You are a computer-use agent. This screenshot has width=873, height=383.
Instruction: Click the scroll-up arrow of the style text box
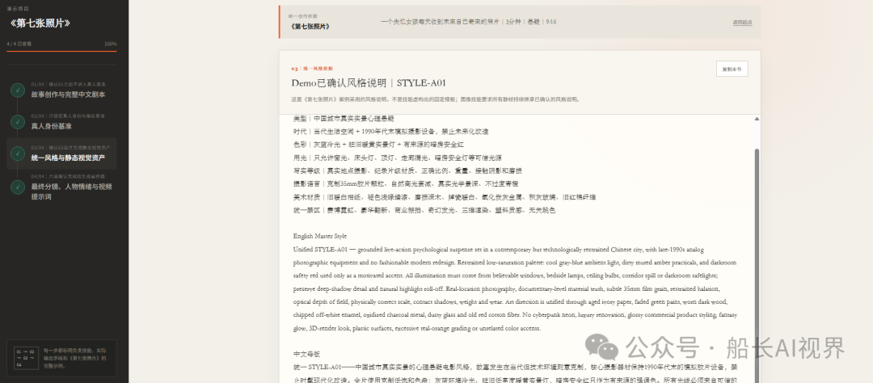pyautogui.click(x=757, y=119)
